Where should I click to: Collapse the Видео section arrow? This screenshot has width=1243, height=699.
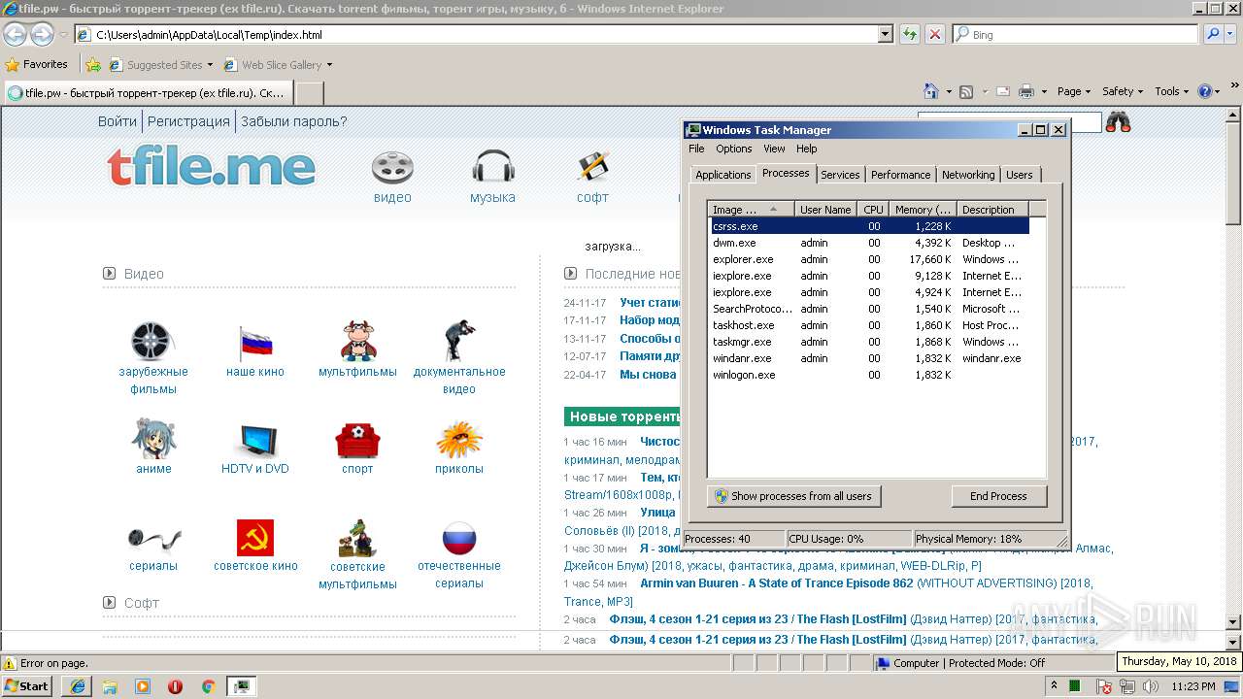pyautogui.click(x=110, y=273)
